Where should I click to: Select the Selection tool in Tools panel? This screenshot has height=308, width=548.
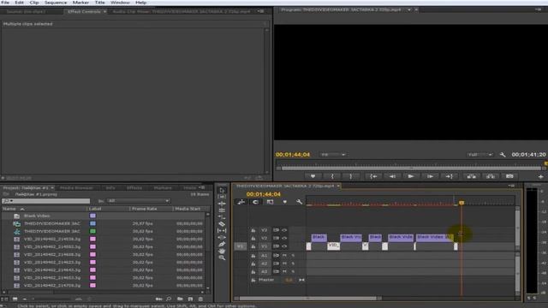pos(222,190)
